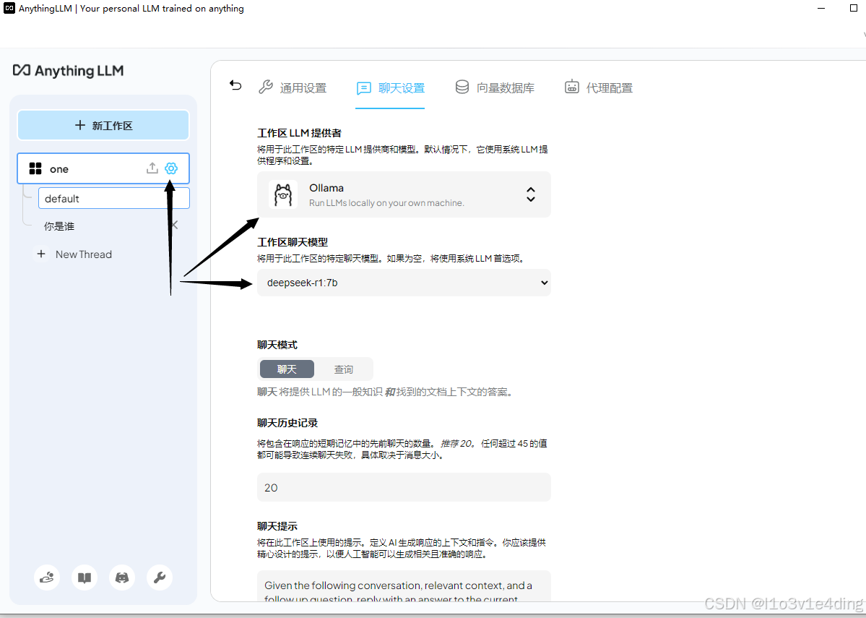This screenshot has height=618, width=866.
Task: Select 查询 query mode
Action: click(x=343, y=369)
